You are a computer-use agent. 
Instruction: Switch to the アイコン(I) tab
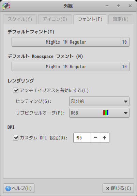55,19
